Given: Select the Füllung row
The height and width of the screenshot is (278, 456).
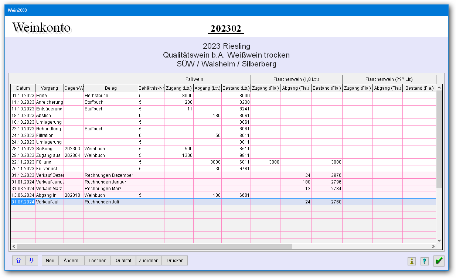Looking at the screenshot, I should 223,162.
